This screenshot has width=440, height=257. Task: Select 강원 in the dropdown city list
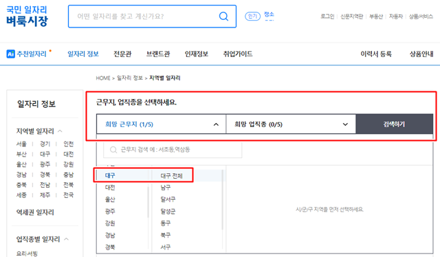(110, 223)
